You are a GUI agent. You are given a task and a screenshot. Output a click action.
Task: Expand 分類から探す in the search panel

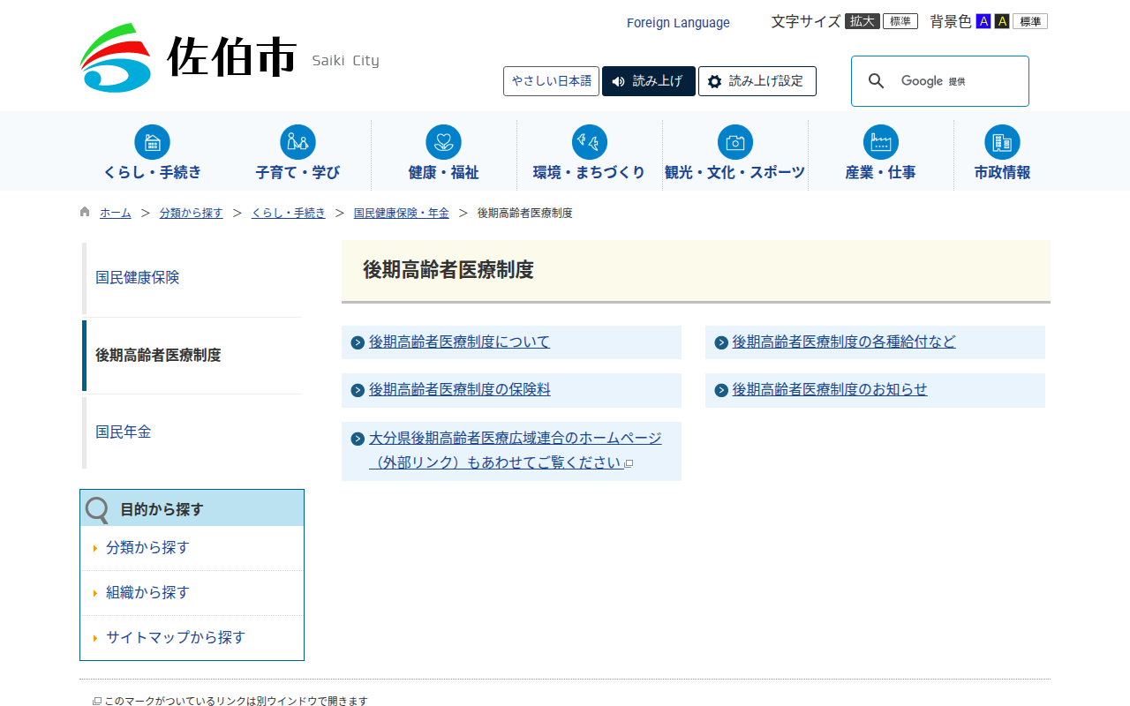(147, 547)
